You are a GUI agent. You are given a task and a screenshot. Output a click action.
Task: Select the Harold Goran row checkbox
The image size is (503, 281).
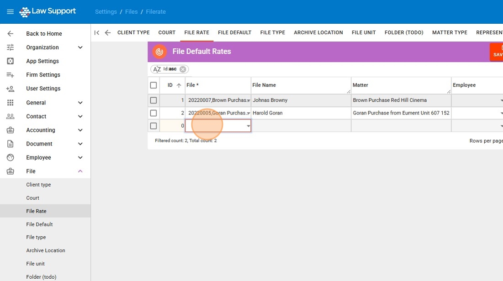pos(154,113)
